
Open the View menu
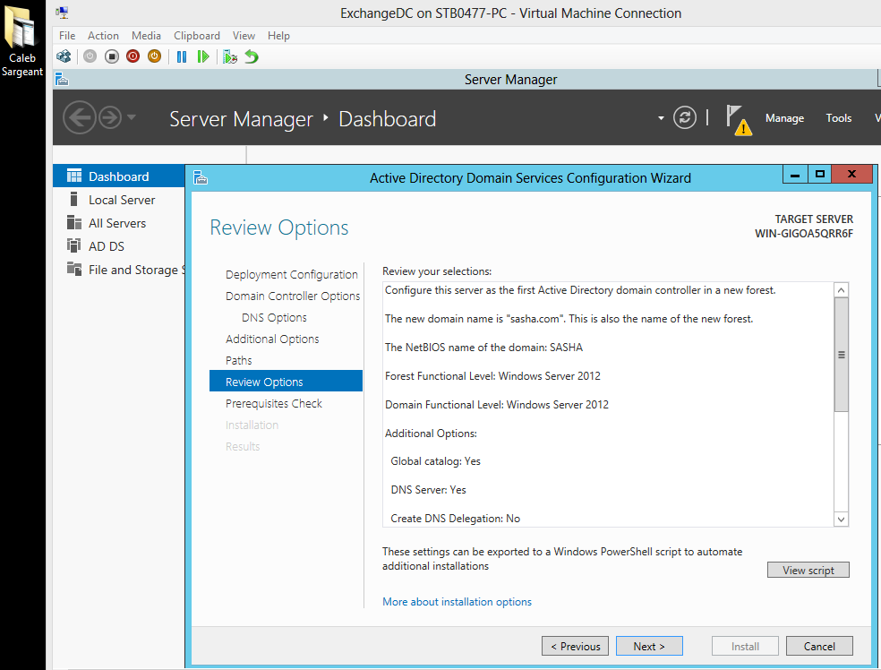(244, 36)
